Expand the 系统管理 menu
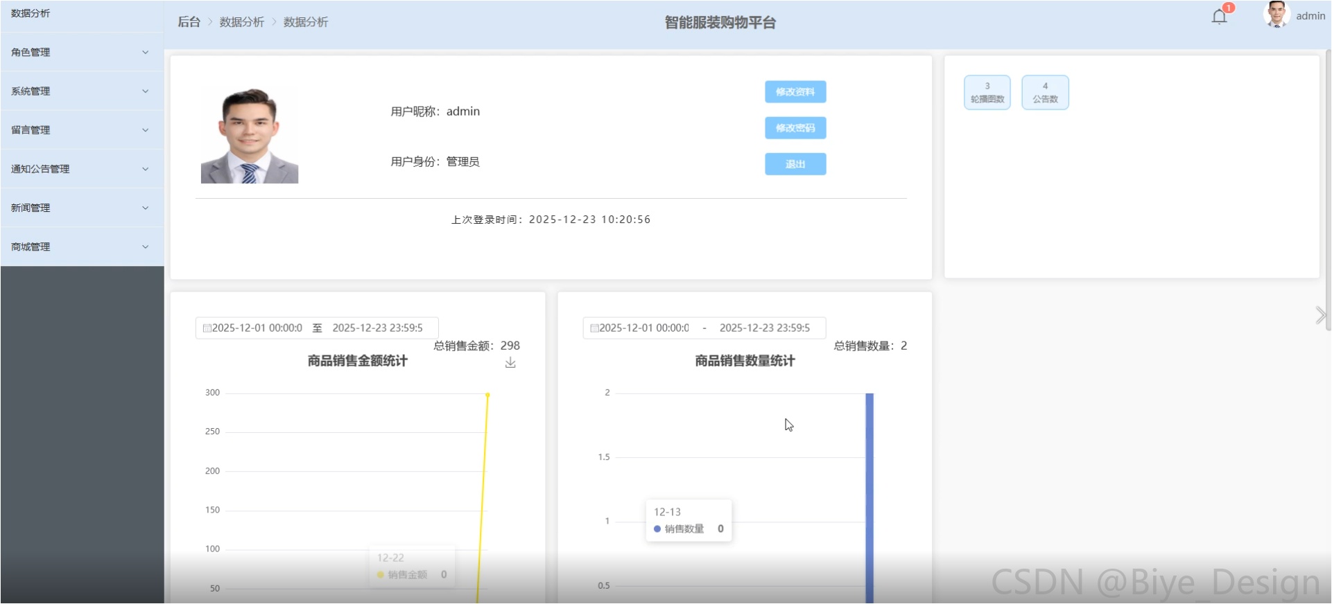Screen dimensions: 1332x604 coord(82,91)
